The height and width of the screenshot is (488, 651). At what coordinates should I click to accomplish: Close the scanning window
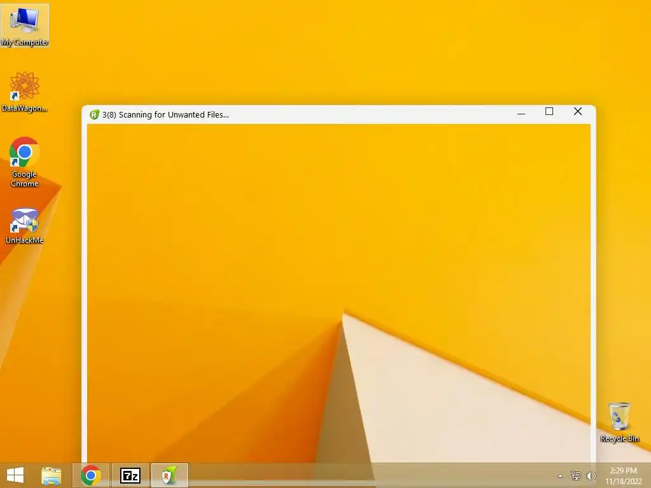tap(577, 112)
